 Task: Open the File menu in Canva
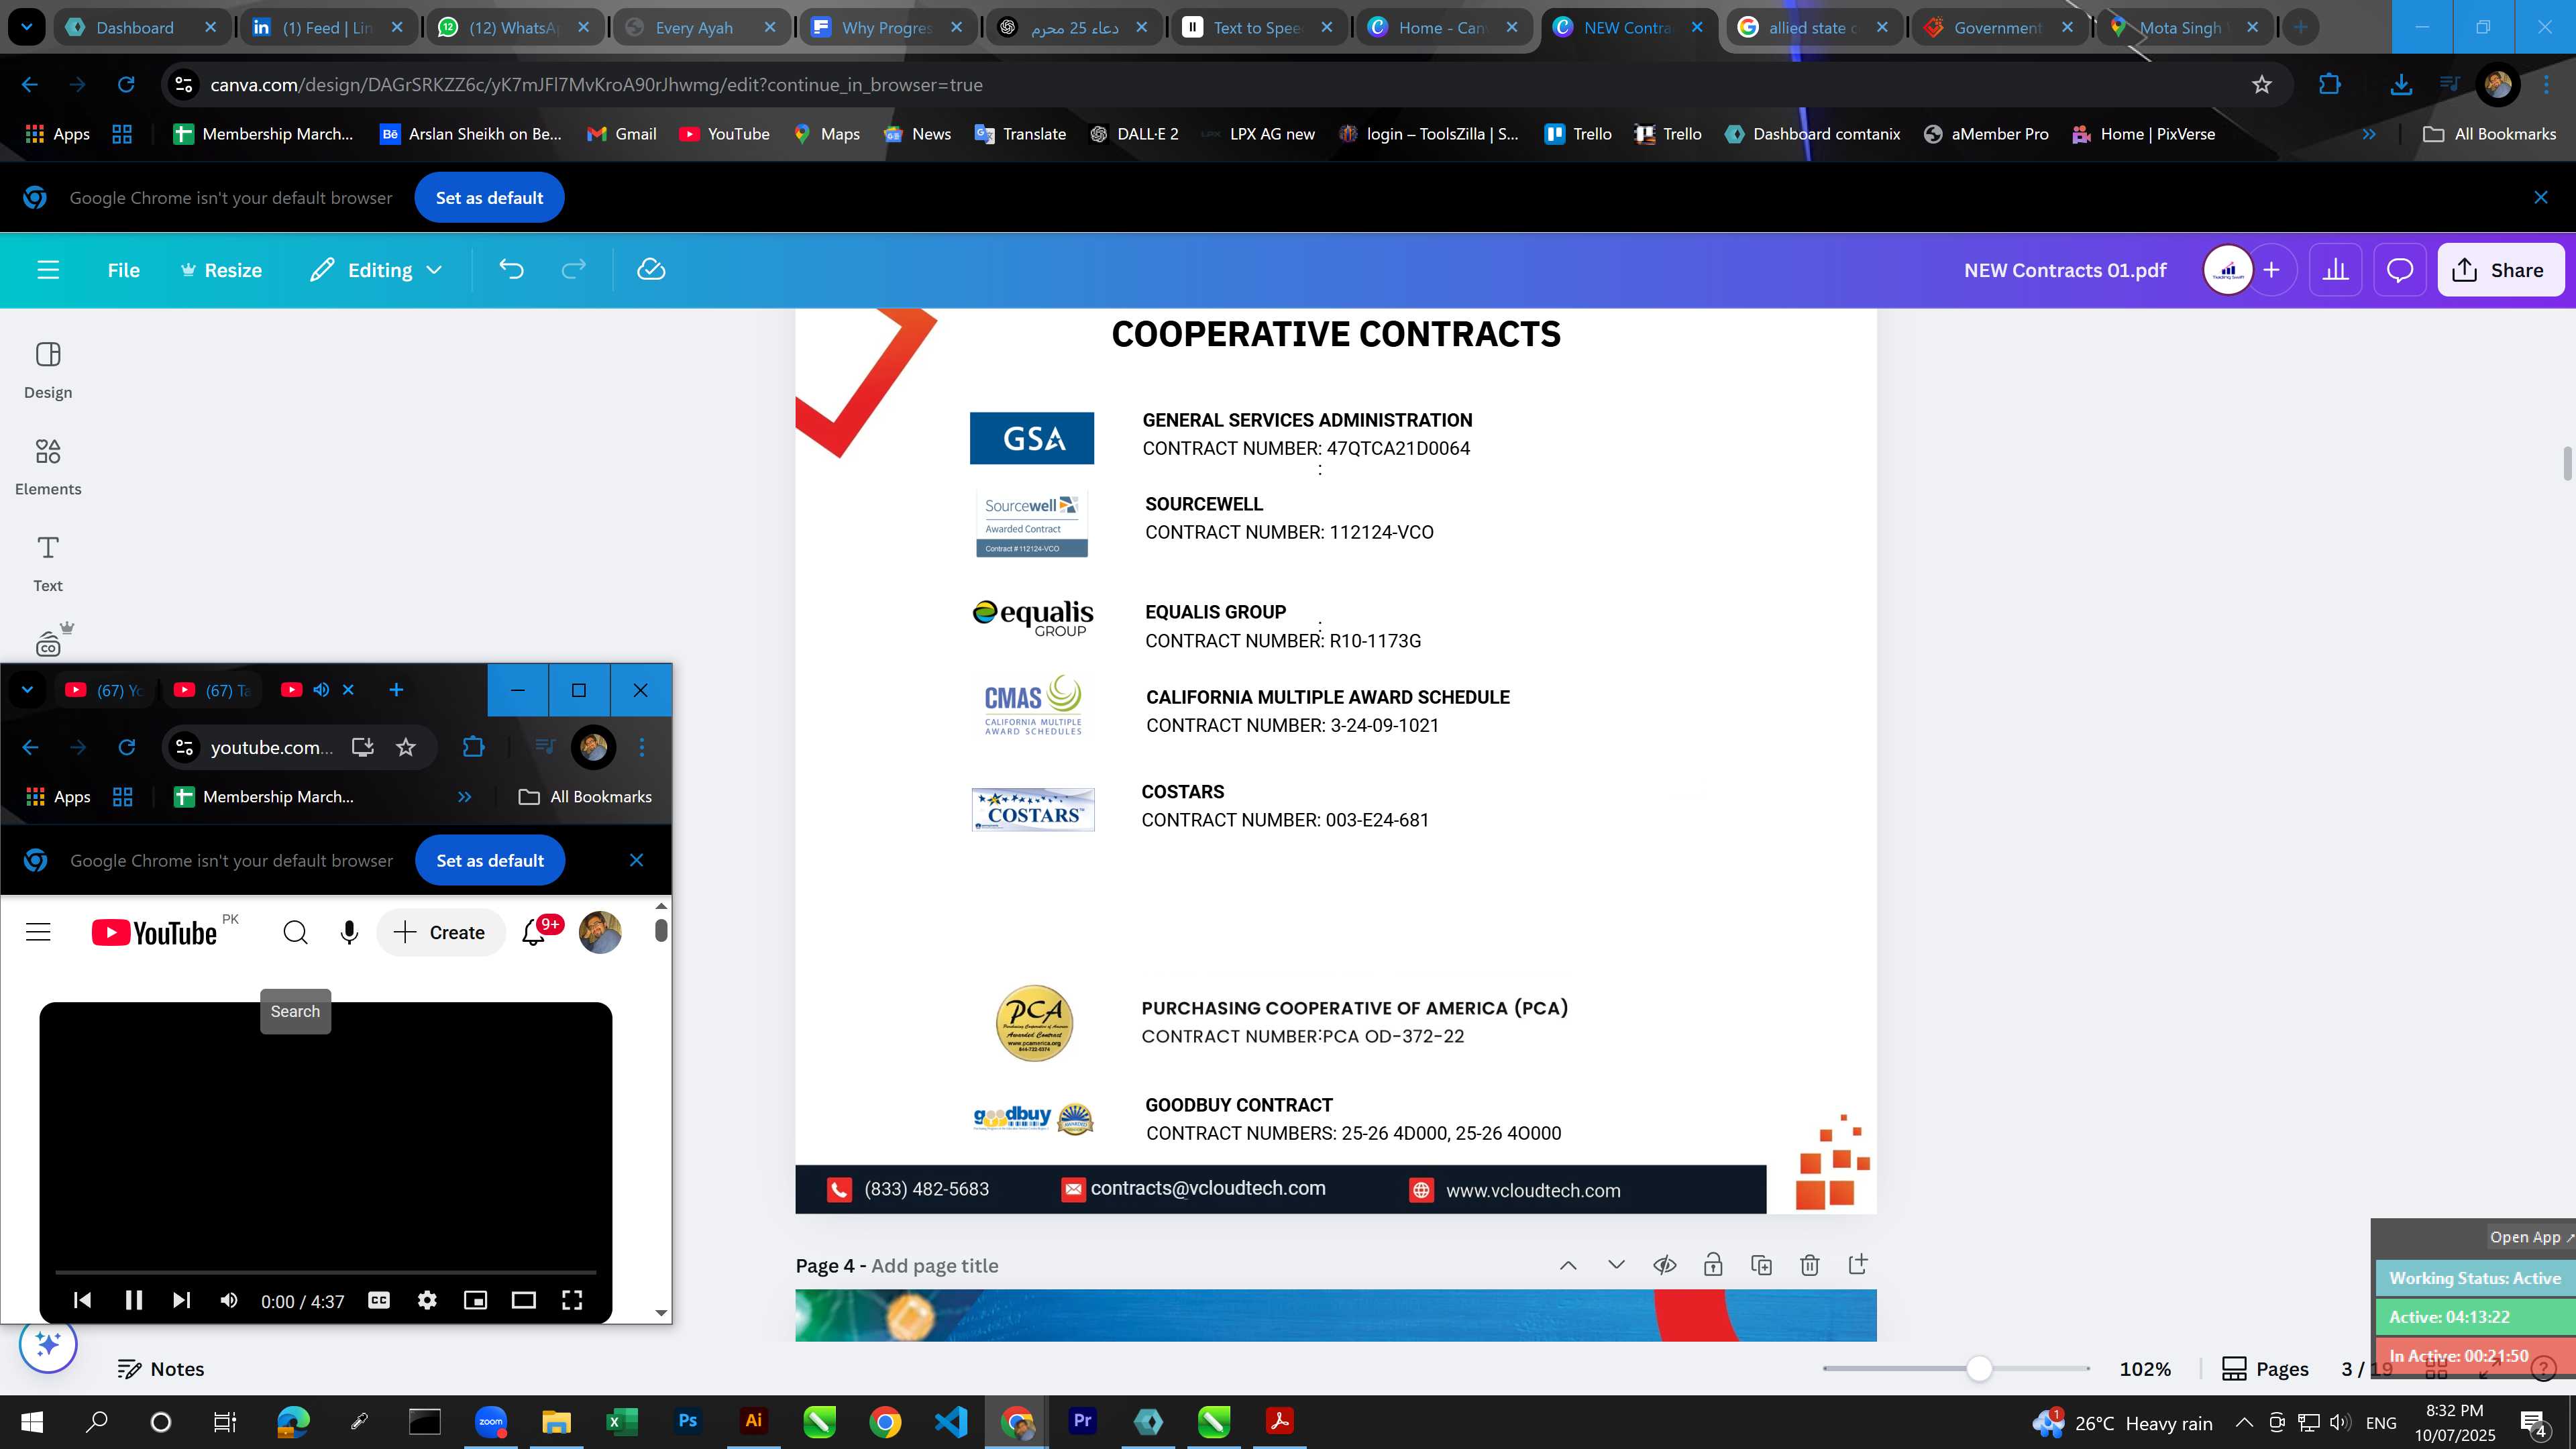tap(124, 270)
